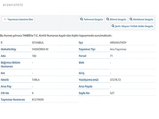Screen dimensions: 159x119
Task: Click the Ada label
Action: pos(3,56)
